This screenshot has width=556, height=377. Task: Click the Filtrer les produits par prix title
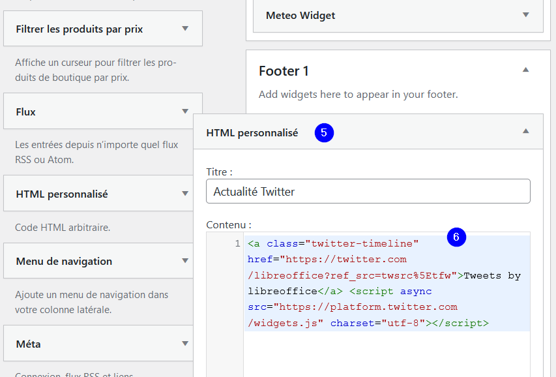[80, 29]
